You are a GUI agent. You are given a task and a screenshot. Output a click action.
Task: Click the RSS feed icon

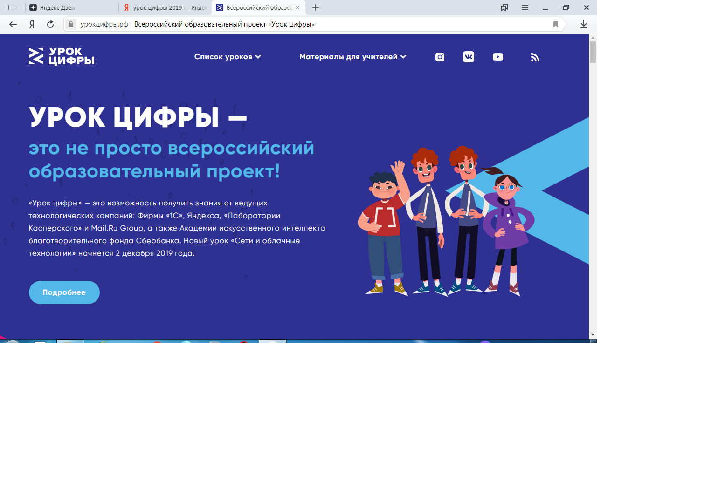coord(535,57)
